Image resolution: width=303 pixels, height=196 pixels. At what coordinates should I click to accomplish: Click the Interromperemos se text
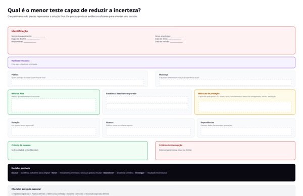(x=175, y=150)
